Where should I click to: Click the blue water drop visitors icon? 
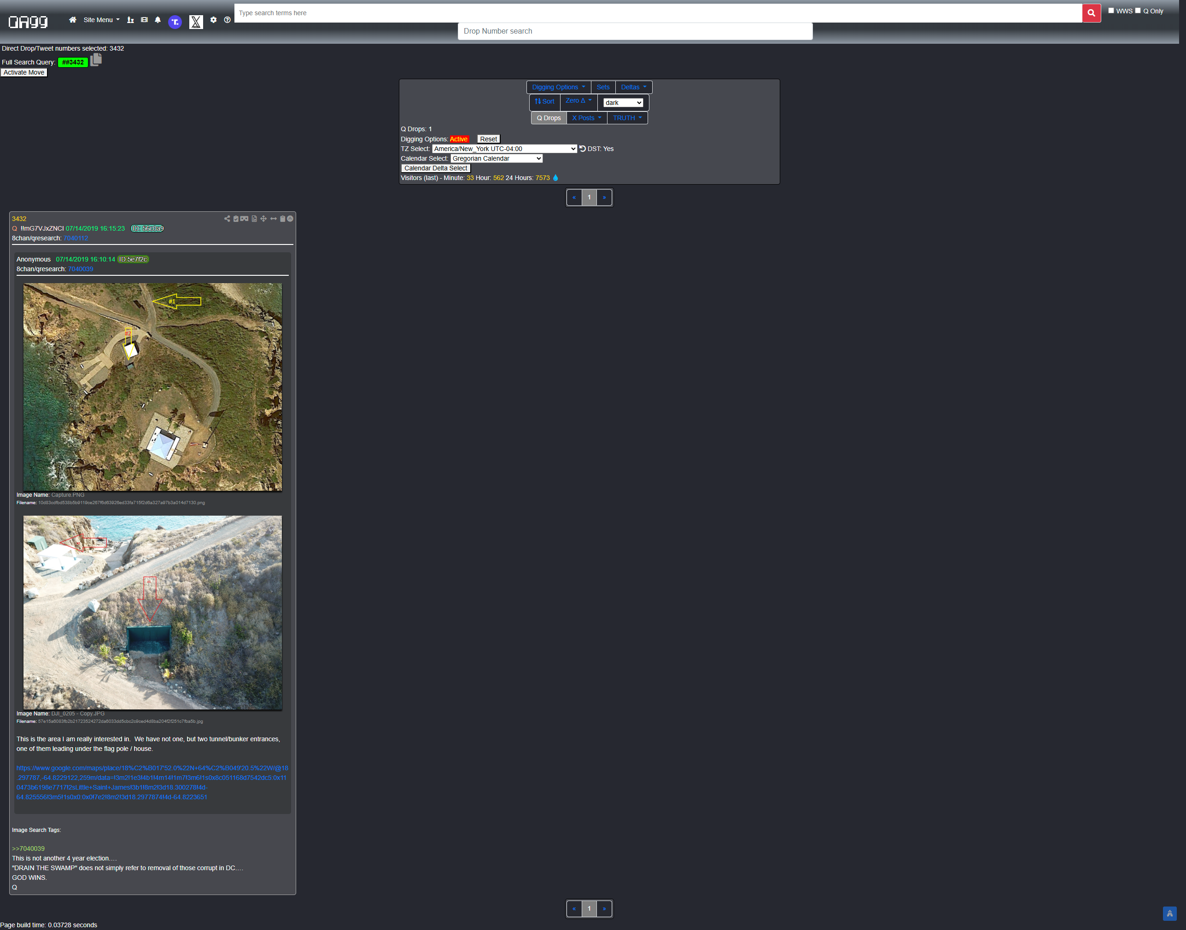[555, 178]
